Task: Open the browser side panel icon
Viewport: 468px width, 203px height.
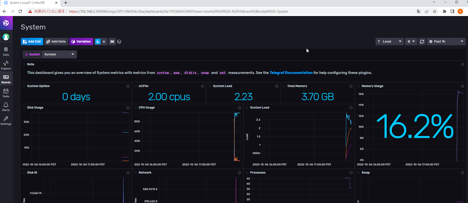Action: pyautogui.click(x=452, y=11)
